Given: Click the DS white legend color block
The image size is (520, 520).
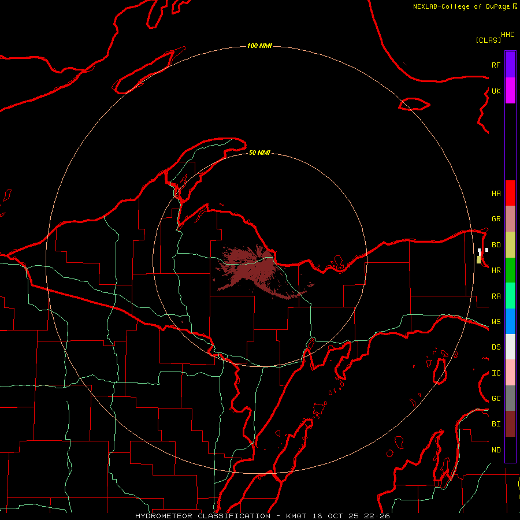Looking at the screenshot, I should coord(510,347).
